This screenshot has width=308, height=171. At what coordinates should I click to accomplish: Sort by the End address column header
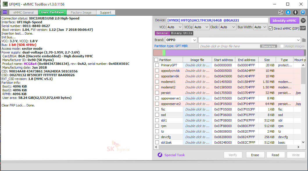pyautogui.click(x=246, y=60)
